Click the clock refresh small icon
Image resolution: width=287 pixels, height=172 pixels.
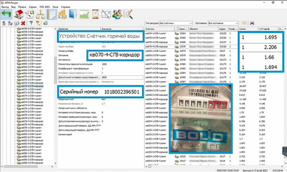coord(17,23)
